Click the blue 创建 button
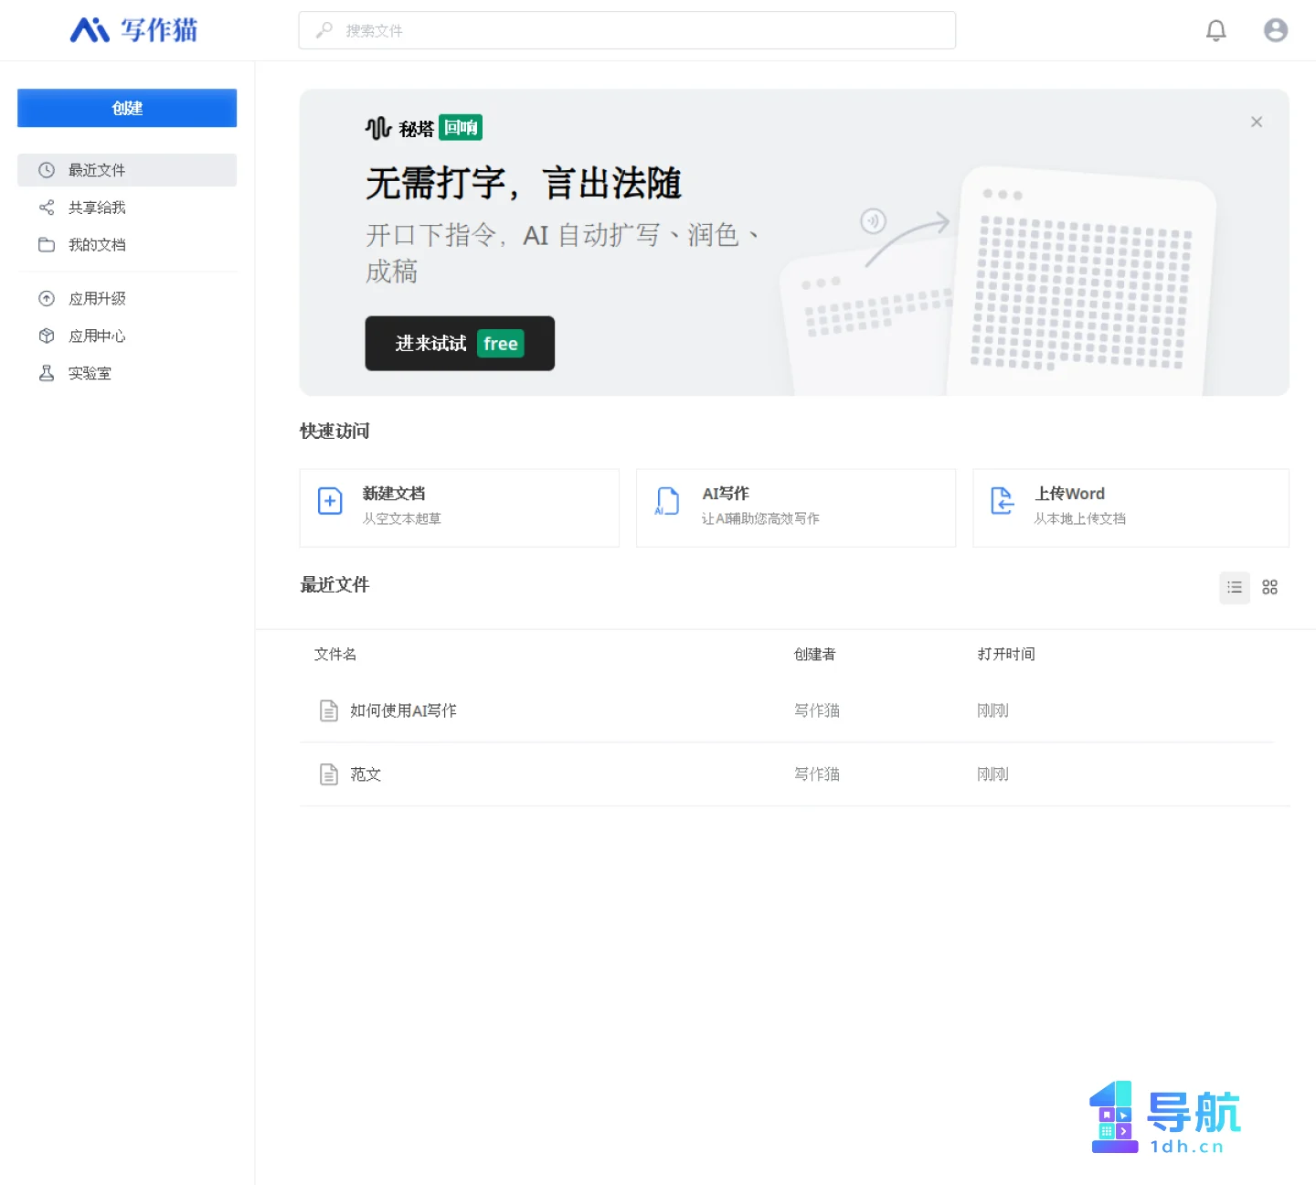Viewport: 1316px width, 1185px height. coord(127,108)
